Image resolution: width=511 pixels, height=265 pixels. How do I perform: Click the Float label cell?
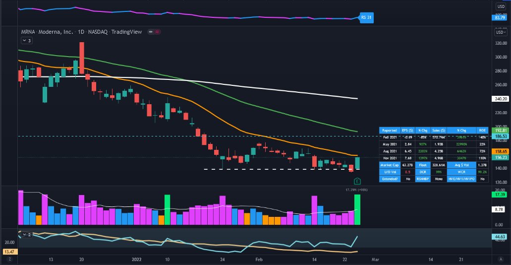(423, 165)
